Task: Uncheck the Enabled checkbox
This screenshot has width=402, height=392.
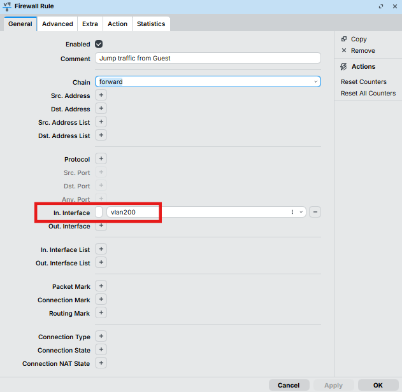Action: point(99,44)
